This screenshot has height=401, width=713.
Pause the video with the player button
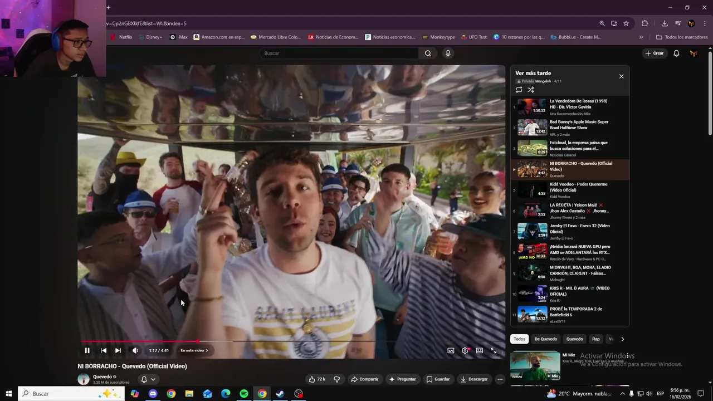87,350
